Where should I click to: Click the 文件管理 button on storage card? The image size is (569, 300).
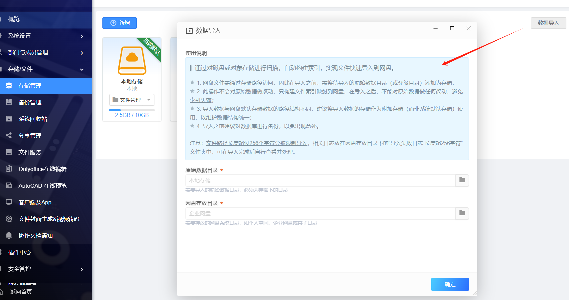pos(126,100)
